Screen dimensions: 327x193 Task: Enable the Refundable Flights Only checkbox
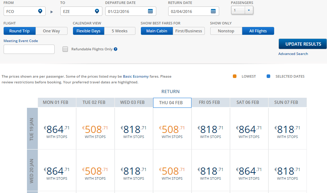click(65, 49)
